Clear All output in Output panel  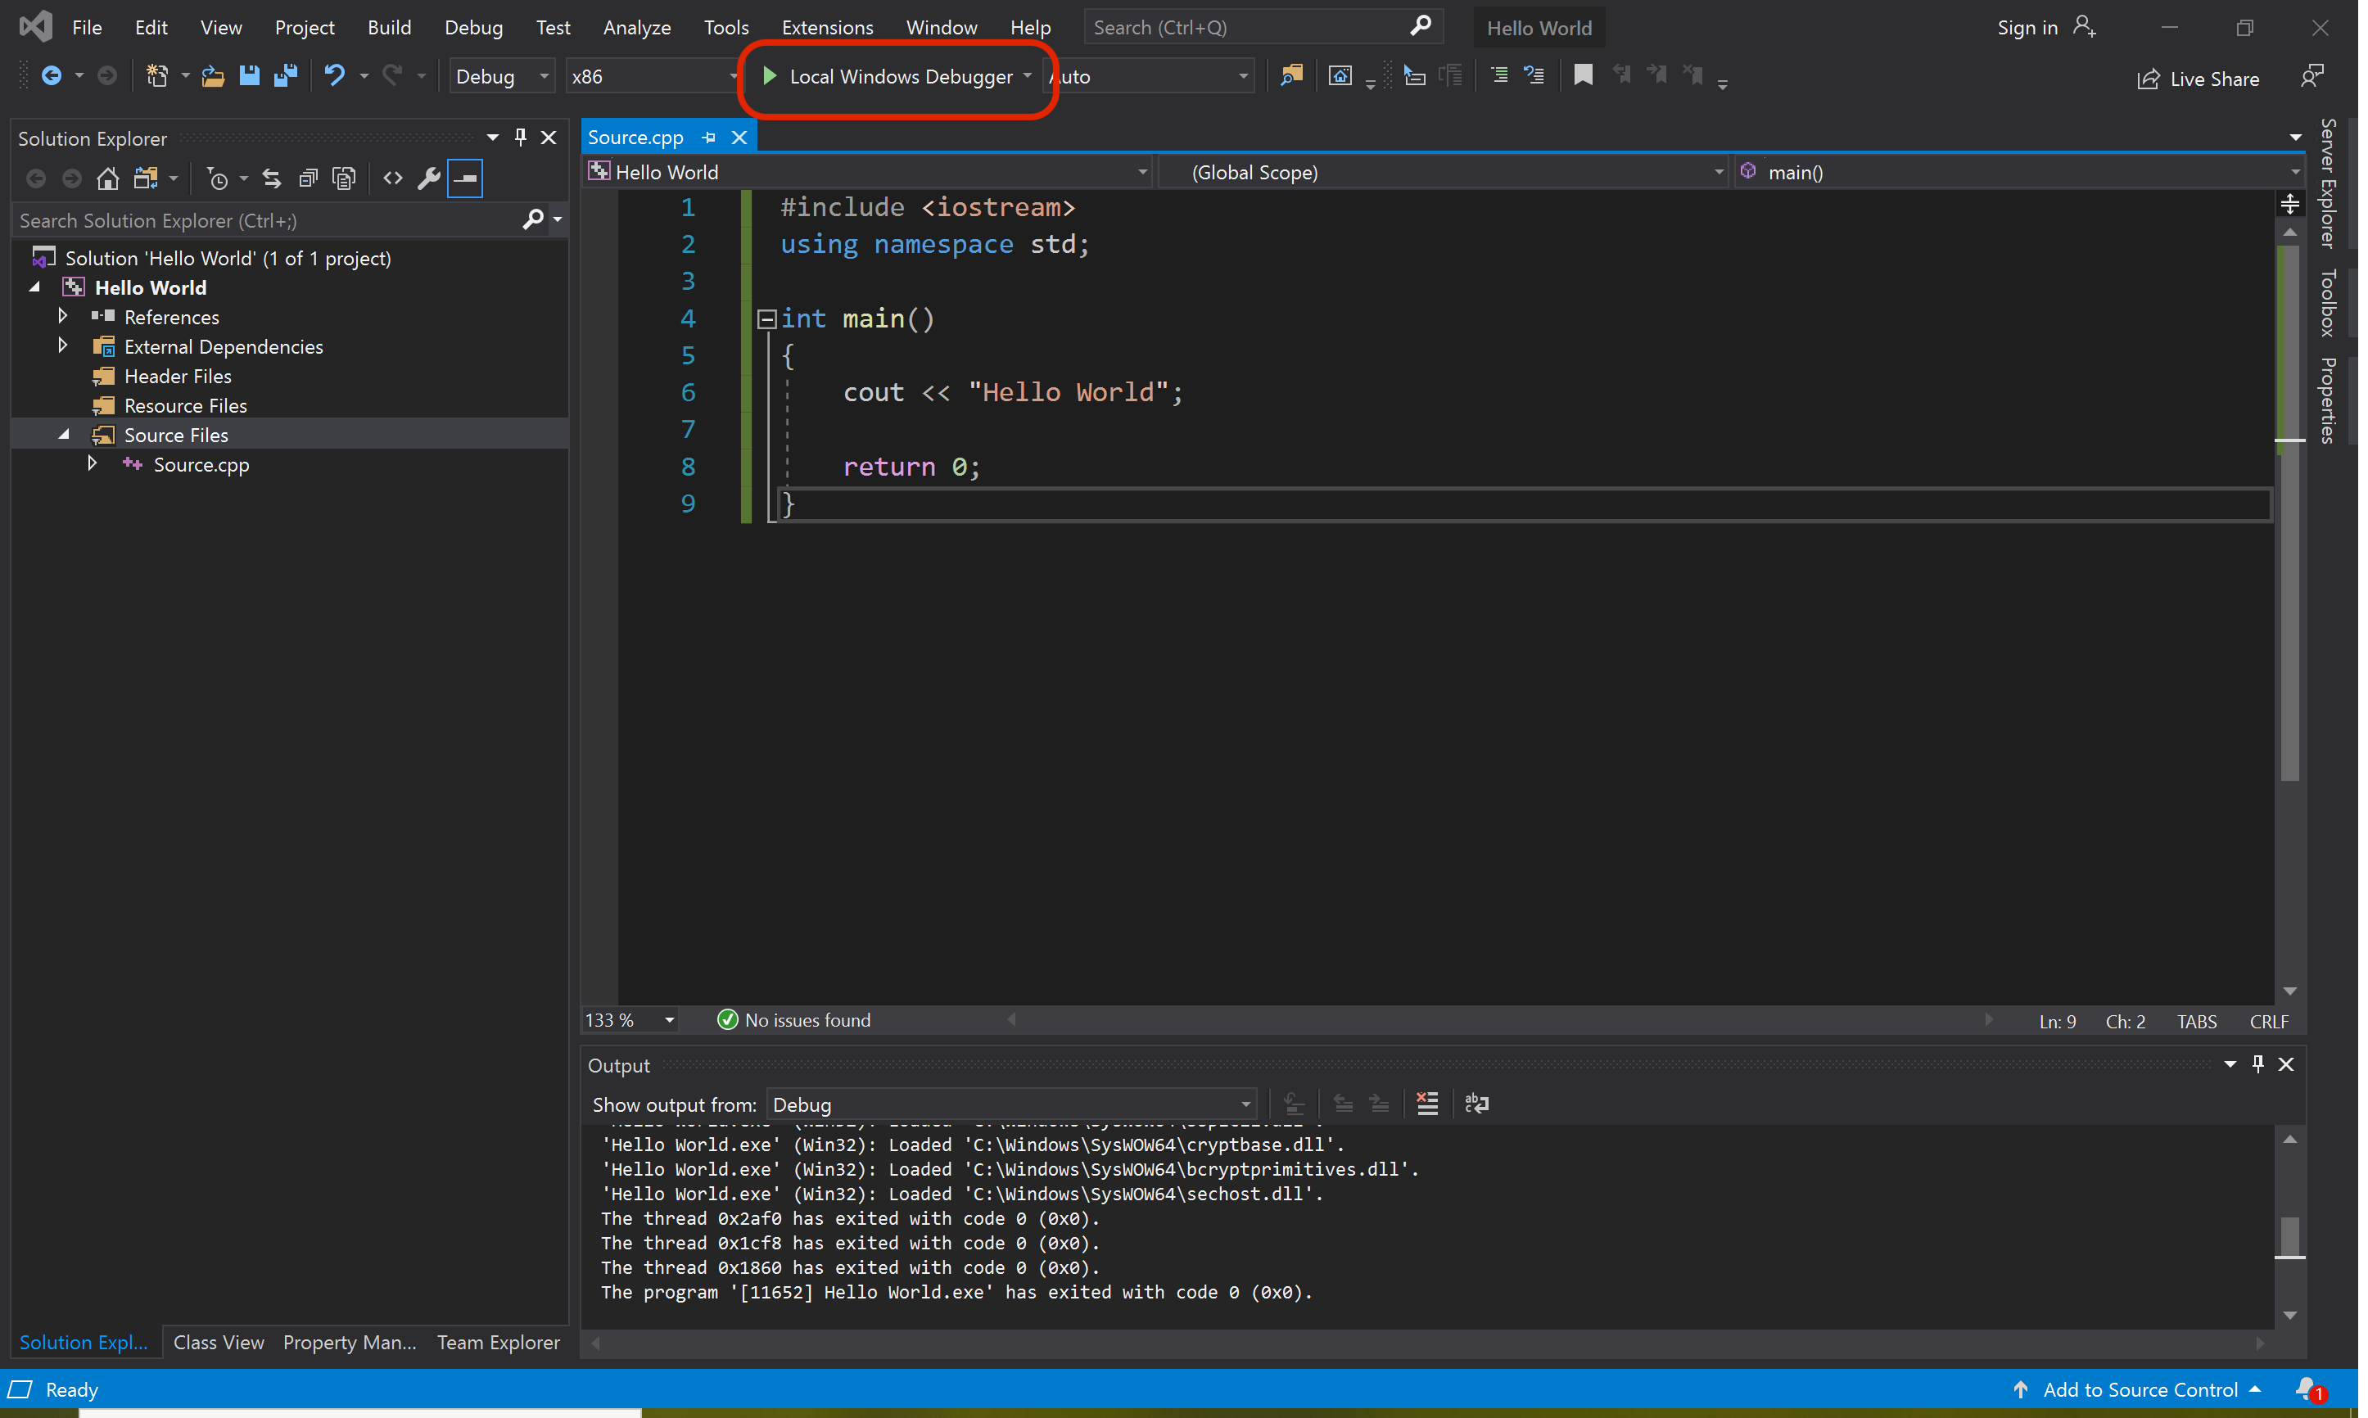(1426, 1104)
